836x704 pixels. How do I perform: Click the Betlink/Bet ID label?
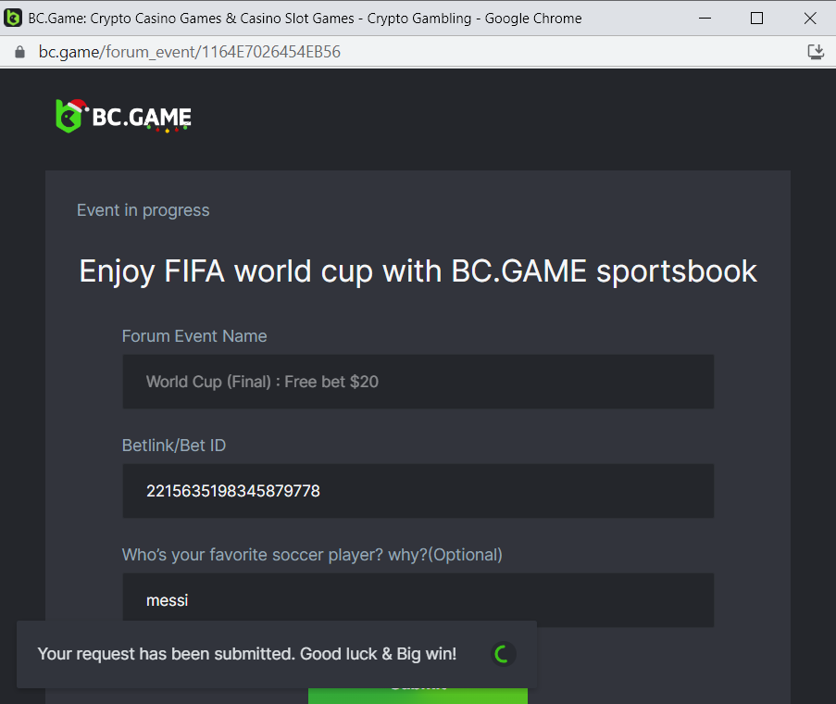tap(173, 446)
